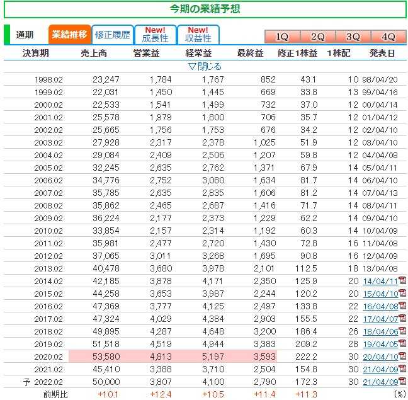Open the PDF icon beside 14/04/11
This screenshot has height=400, width=408.
click(402, 281)
